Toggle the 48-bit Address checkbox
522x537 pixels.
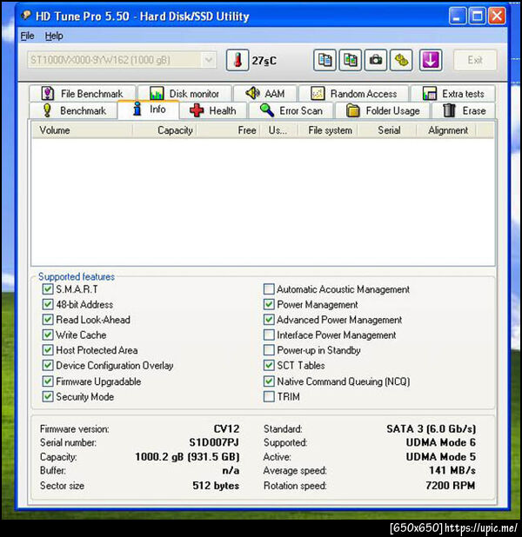pos(48,304)
